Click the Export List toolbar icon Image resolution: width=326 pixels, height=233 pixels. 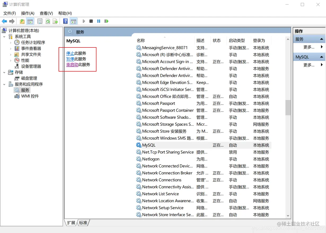[55, 21]
